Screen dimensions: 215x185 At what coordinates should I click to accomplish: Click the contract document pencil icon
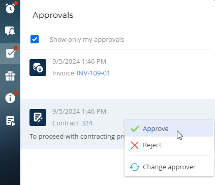pyautogui.click(x=38, y=117)
